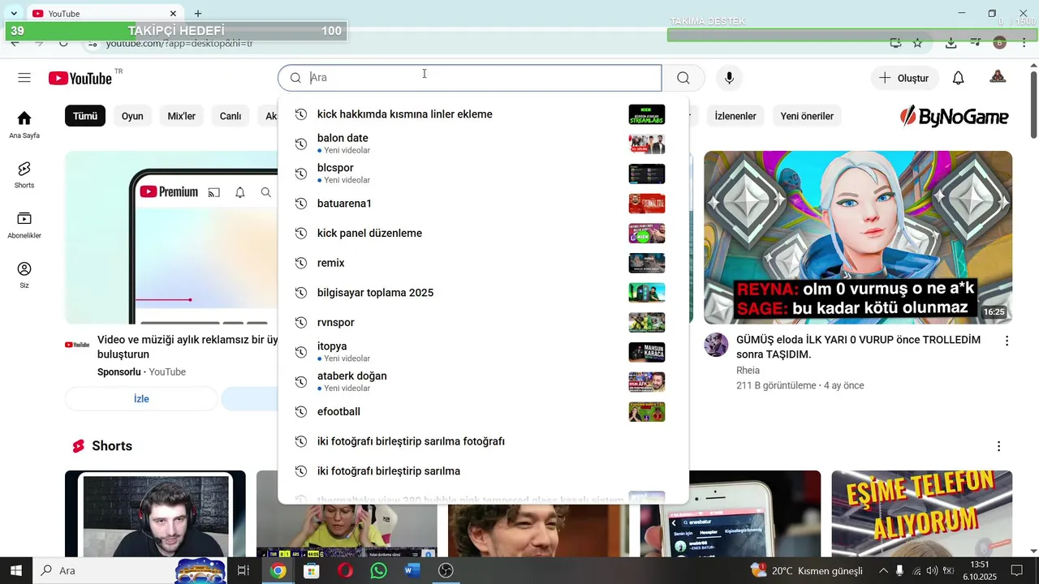The image size is (1039, 584).
Task: Open OBS Studio from taskbar
Action: point(446,571)
